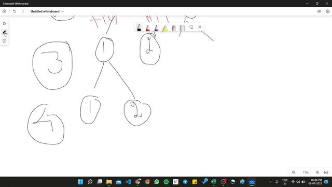Zoom out the canvas

tap(294, 172)
